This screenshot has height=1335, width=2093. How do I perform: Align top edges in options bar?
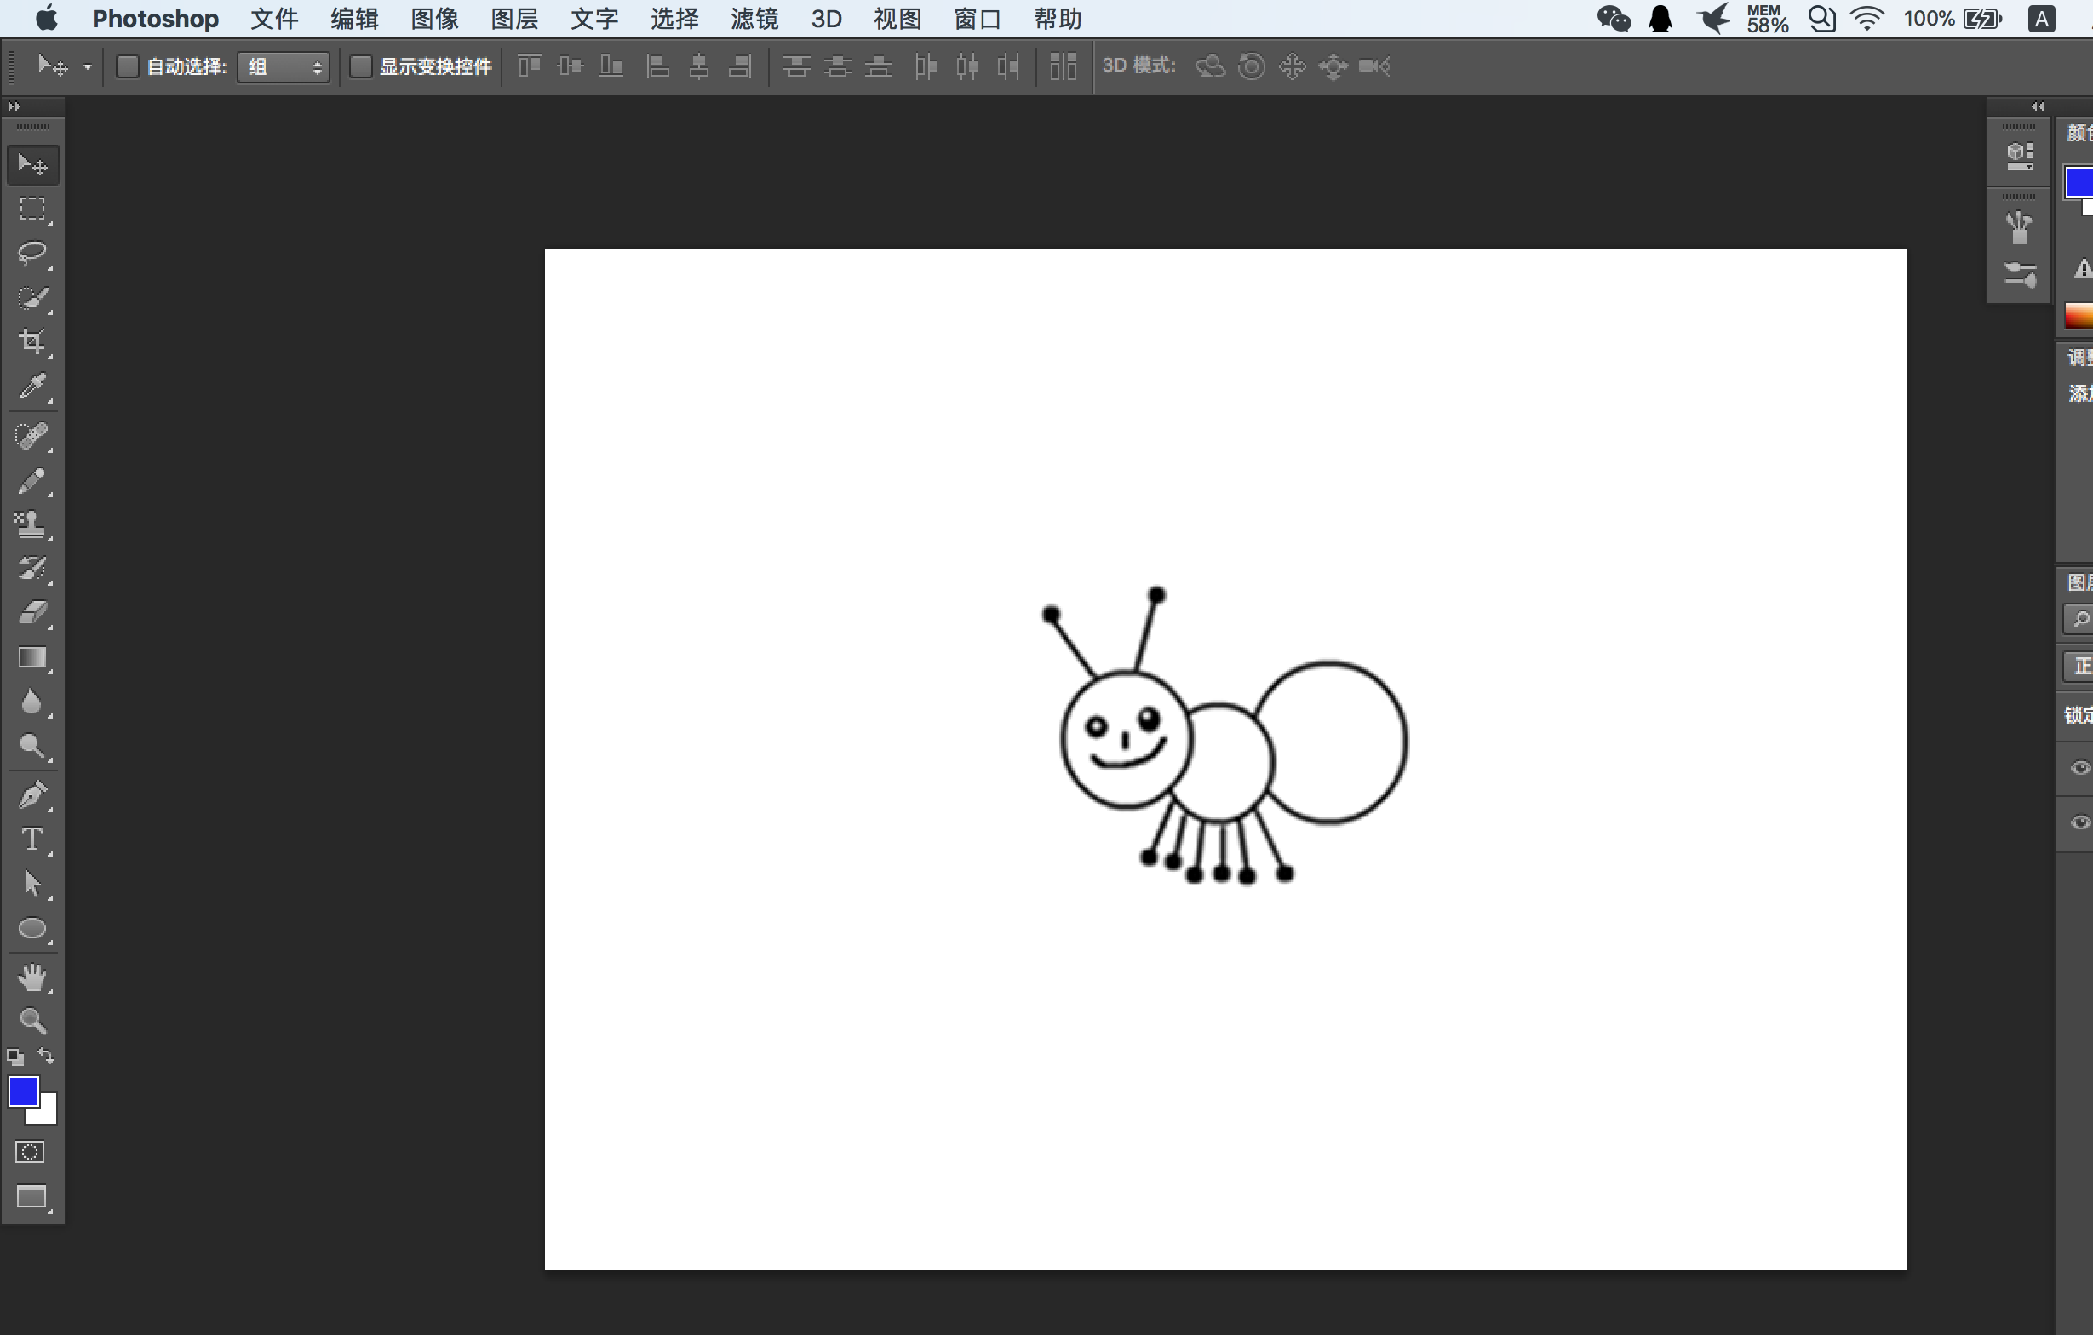point(530,66)
